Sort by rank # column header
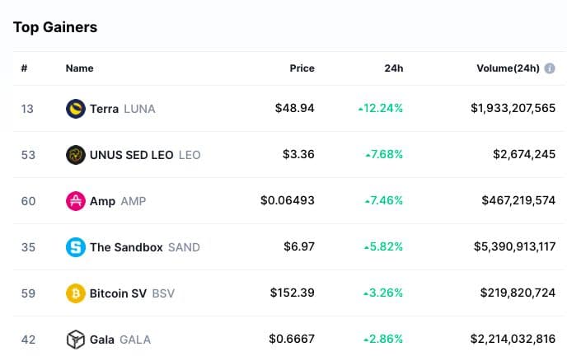 pyautogui.click(x=24, y=68)
